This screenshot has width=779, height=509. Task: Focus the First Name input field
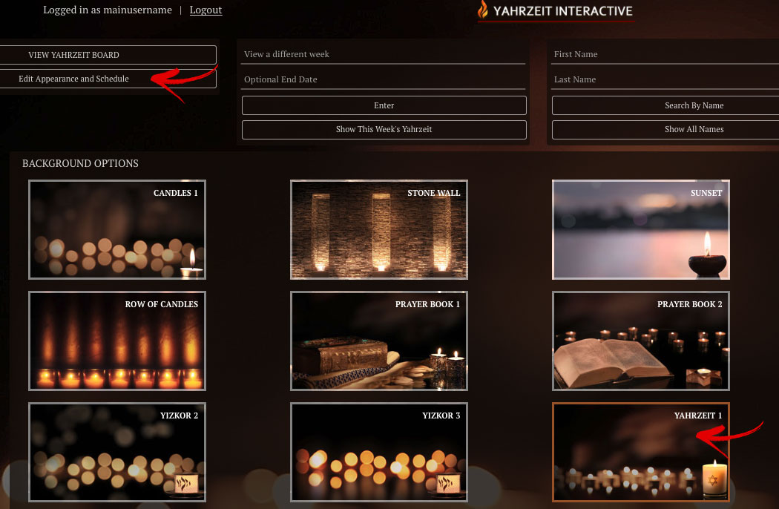tap(664, 54)
